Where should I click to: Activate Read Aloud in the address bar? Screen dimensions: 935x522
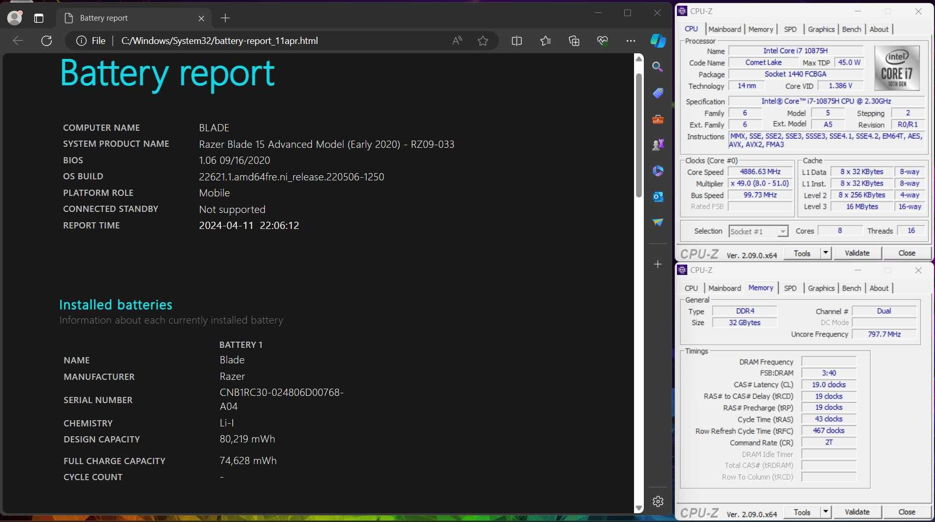pos(457,41)
